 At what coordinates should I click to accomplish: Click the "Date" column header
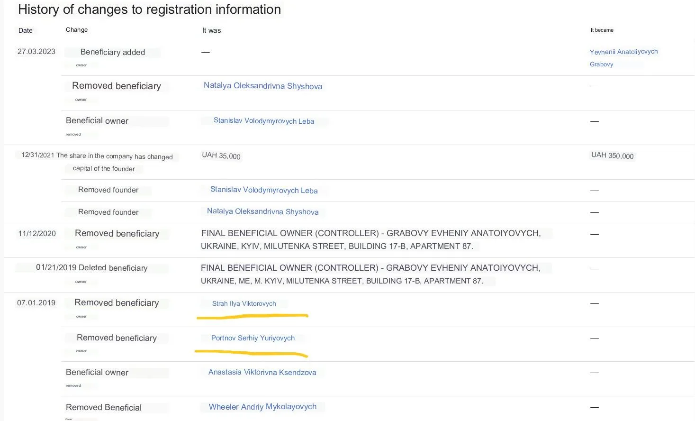(x=26, y=30)
